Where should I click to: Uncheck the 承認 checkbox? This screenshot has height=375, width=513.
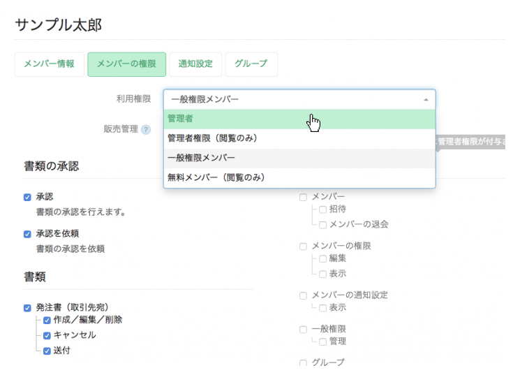[x=27, y=198]
